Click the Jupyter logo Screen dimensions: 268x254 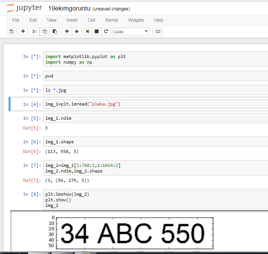pyautogui.click(x=24, y=8)
